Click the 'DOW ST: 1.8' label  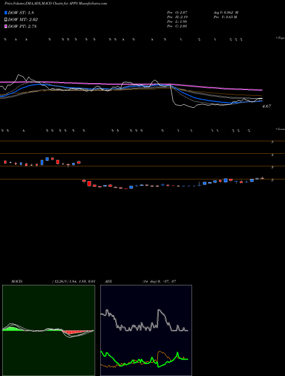tap(21, 13)
